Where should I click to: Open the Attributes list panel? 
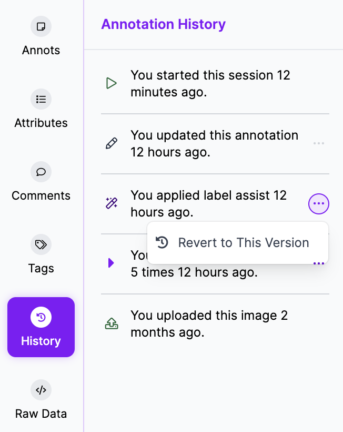41,109
